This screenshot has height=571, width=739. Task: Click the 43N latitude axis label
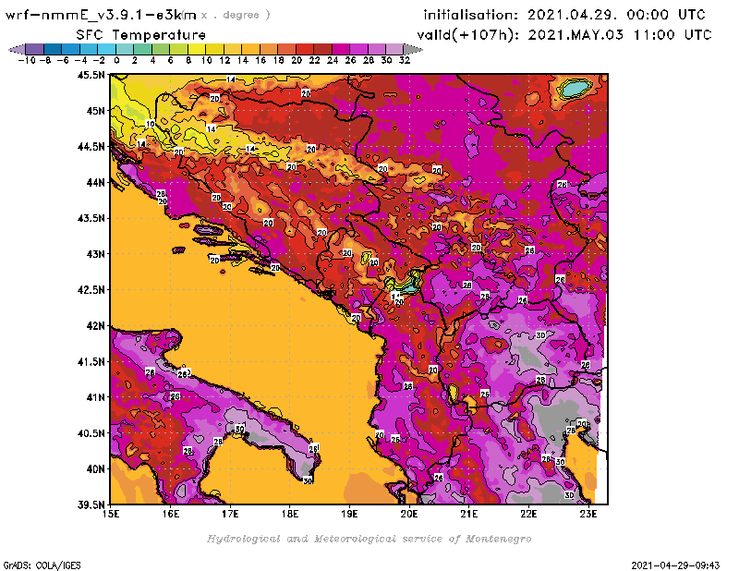tap(95, 254)
